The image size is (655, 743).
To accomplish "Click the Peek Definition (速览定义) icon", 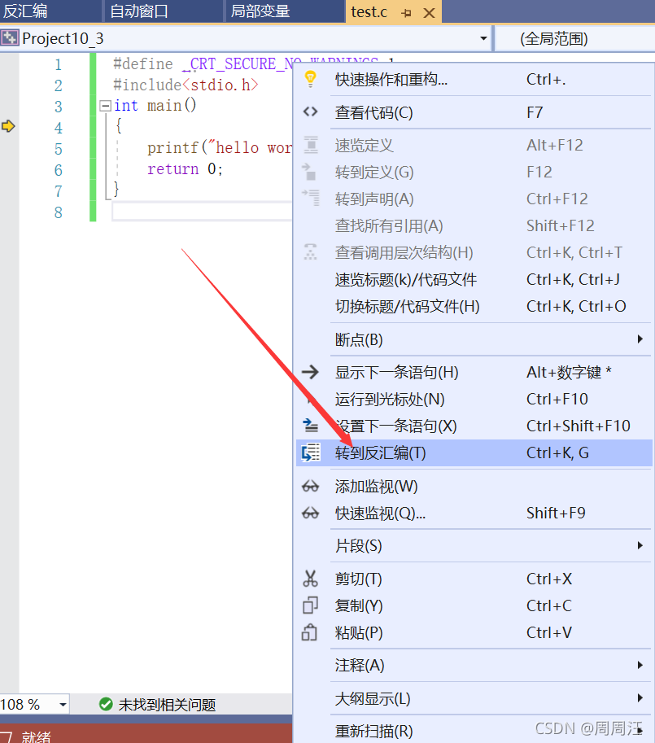I will click(x=310, y=145).
